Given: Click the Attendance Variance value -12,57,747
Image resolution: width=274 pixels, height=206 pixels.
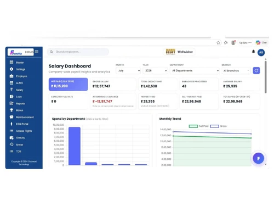Looking at the screenshot, I should (x=102, y=101).
